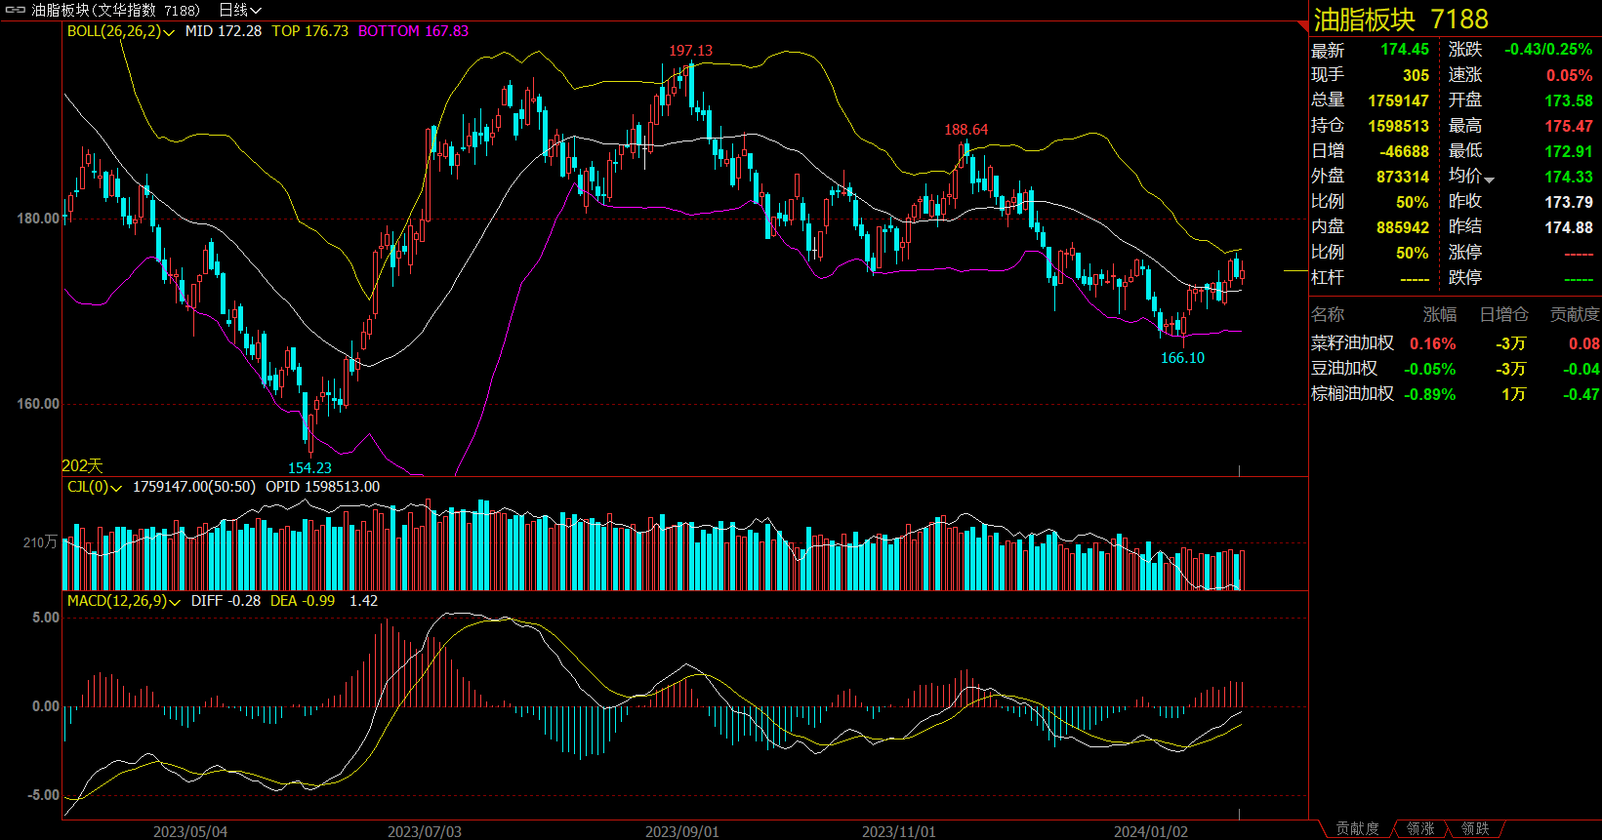
Task: Click the 棕榈油加权 contract row
Action: [x=1352, y=394]
